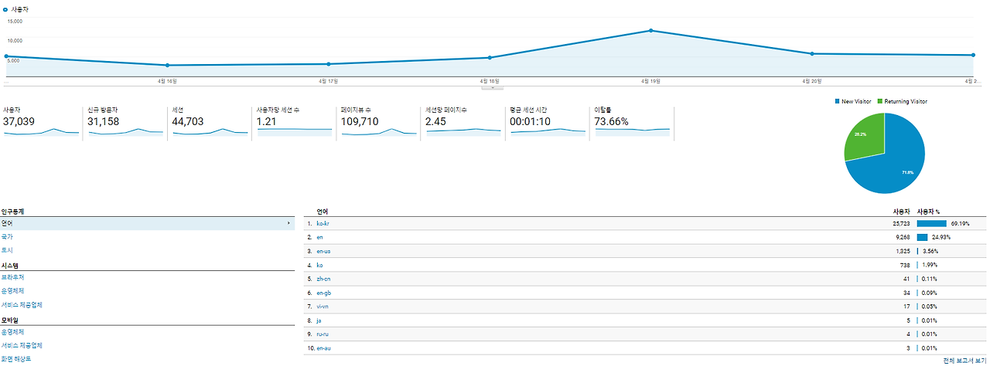
Task: Collapse the chart using the handle below it
Action: click(x=493, y=87)
